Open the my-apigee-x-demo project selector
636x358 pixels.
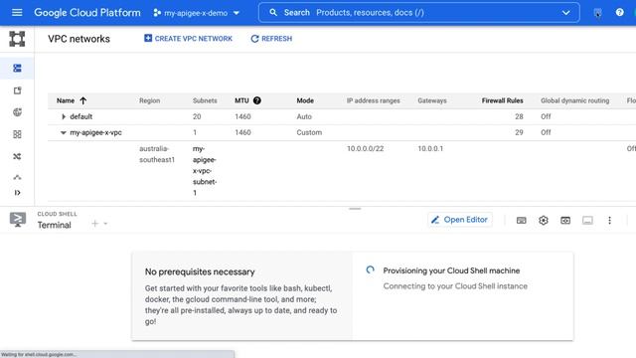tap(197, 13)
